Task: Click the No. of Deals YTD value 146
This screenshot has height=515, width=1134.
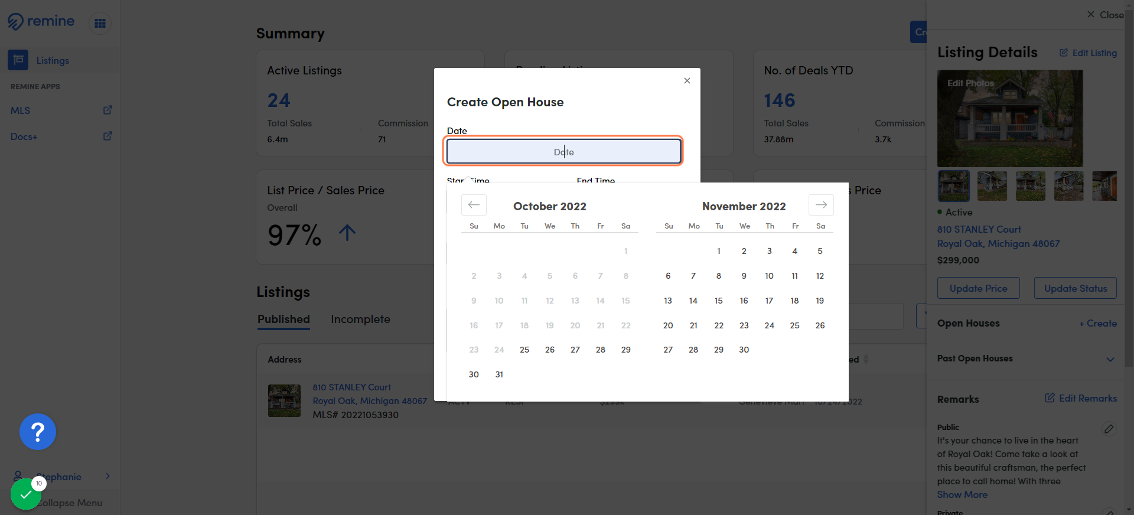Action: (x=780, y=100)
